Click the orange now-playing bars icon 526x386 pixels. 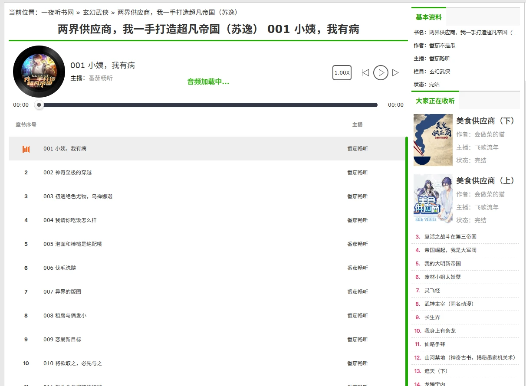click(x=26, y=149)
